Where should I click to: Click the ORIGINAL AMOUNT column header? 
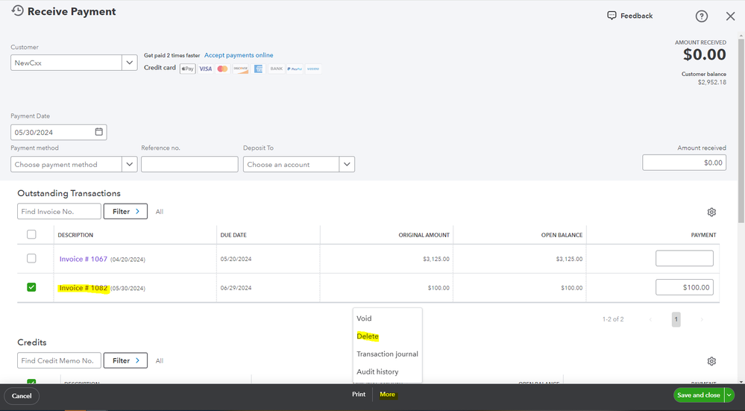coord(424,235)
